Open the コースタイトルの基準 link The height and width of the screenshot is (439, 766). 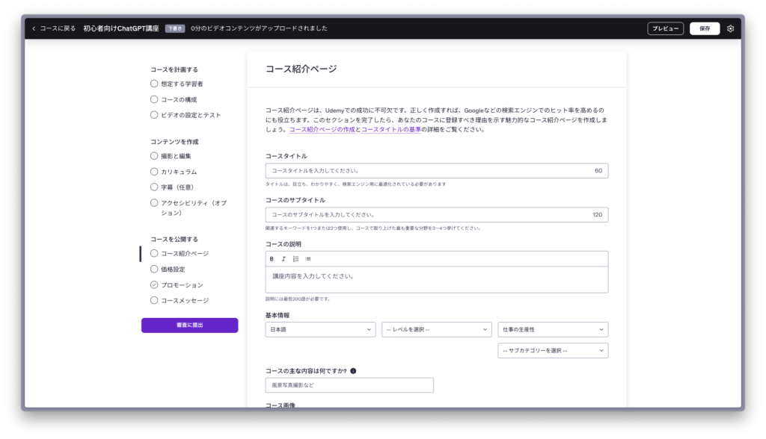pyautogui.click(x=390, y=130)
